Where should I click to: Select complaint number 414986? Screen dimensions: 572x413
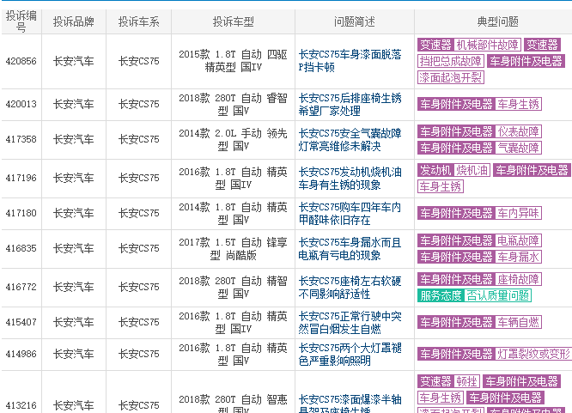tap(21, 354)
